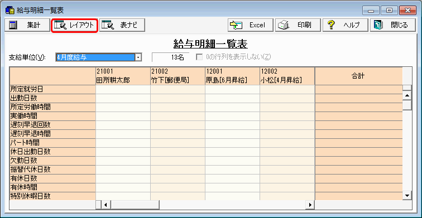Click the 印刷 printer icon
This screenshot has height=218, width=422.
[x=284, y=25]
